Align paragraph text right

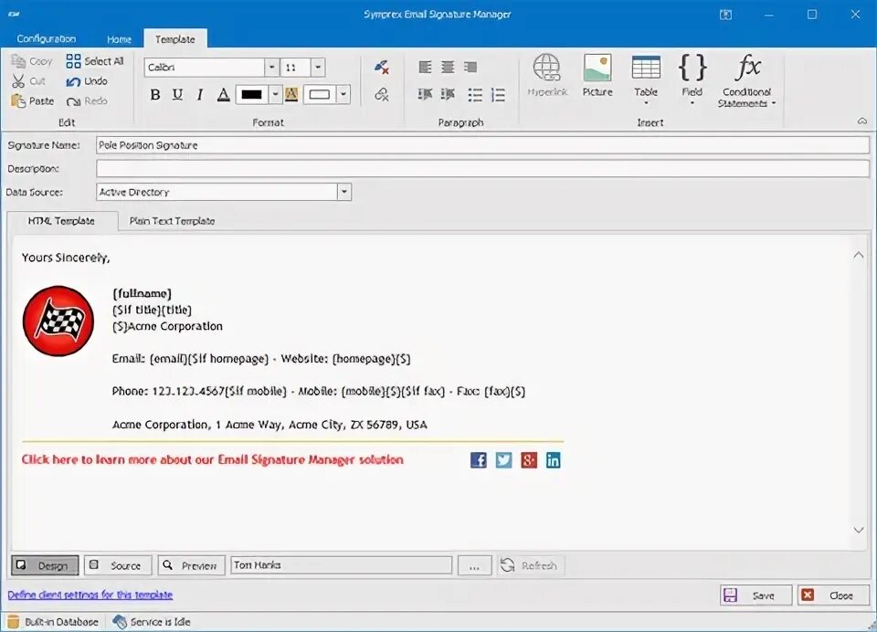tap(470, 67)
